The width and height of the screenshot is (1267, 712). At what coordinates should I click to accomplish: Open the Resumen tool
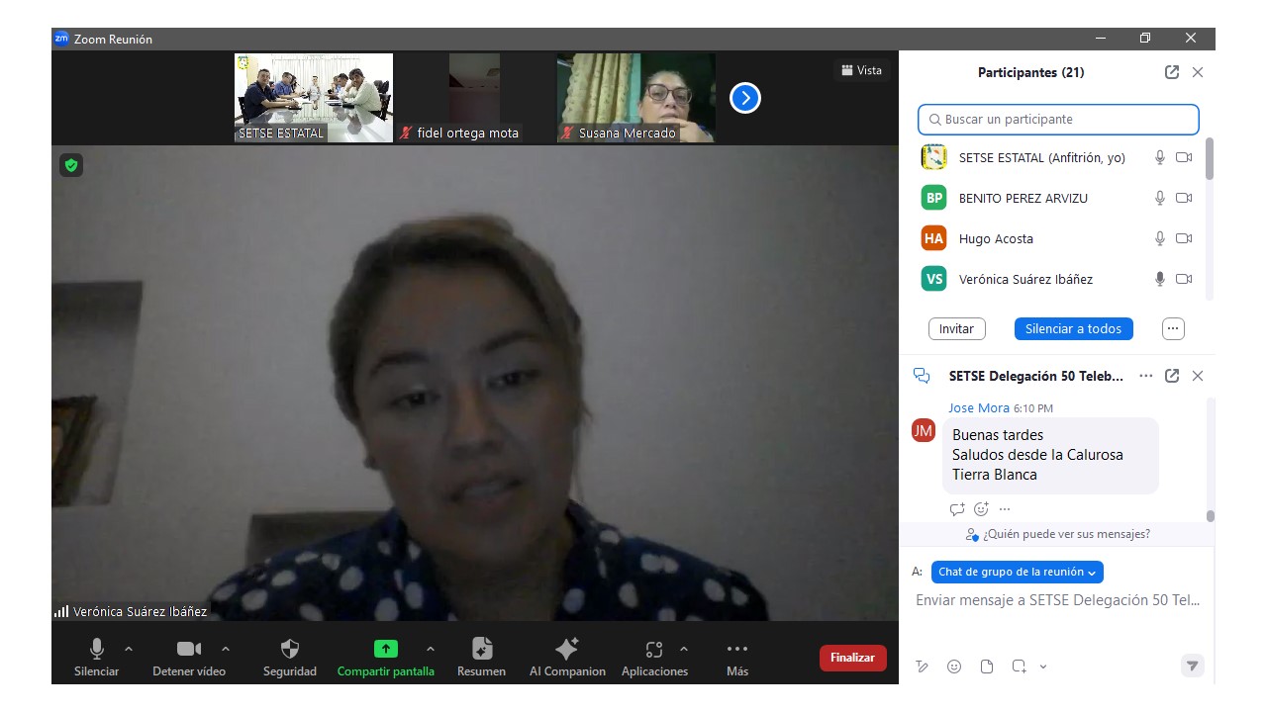[481, 650]
